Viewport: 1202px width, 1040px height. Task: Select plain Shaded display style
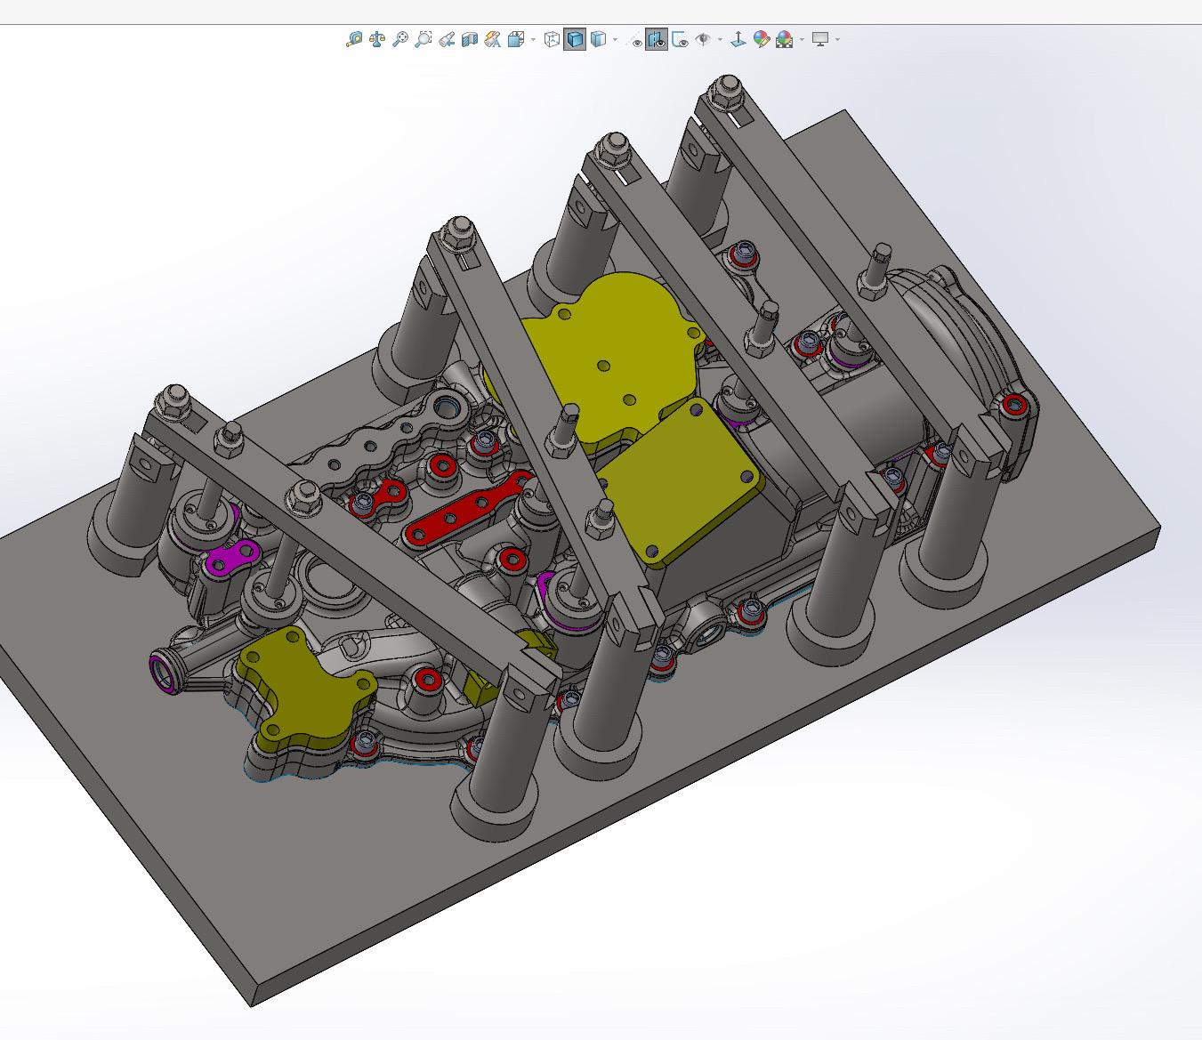(598, 39)
